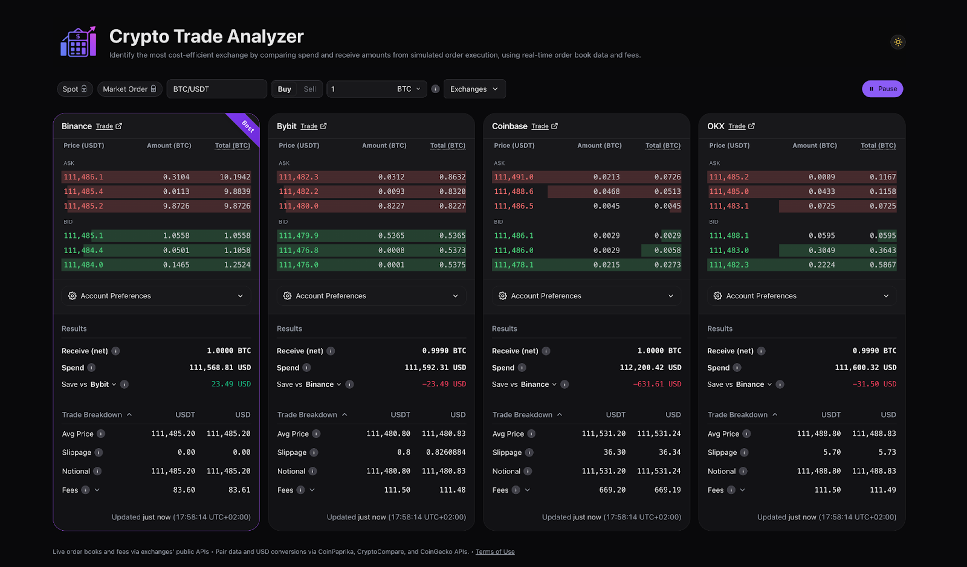Viewport: 967px width, 567px height.
Task: Expand OKX Fees details chevron
Action: [743, 490]
